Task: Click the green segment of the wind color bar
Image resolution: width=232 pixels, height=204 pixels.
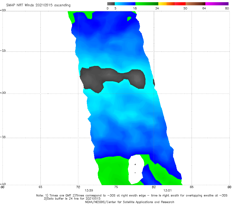Action: (x=147, y=4)
